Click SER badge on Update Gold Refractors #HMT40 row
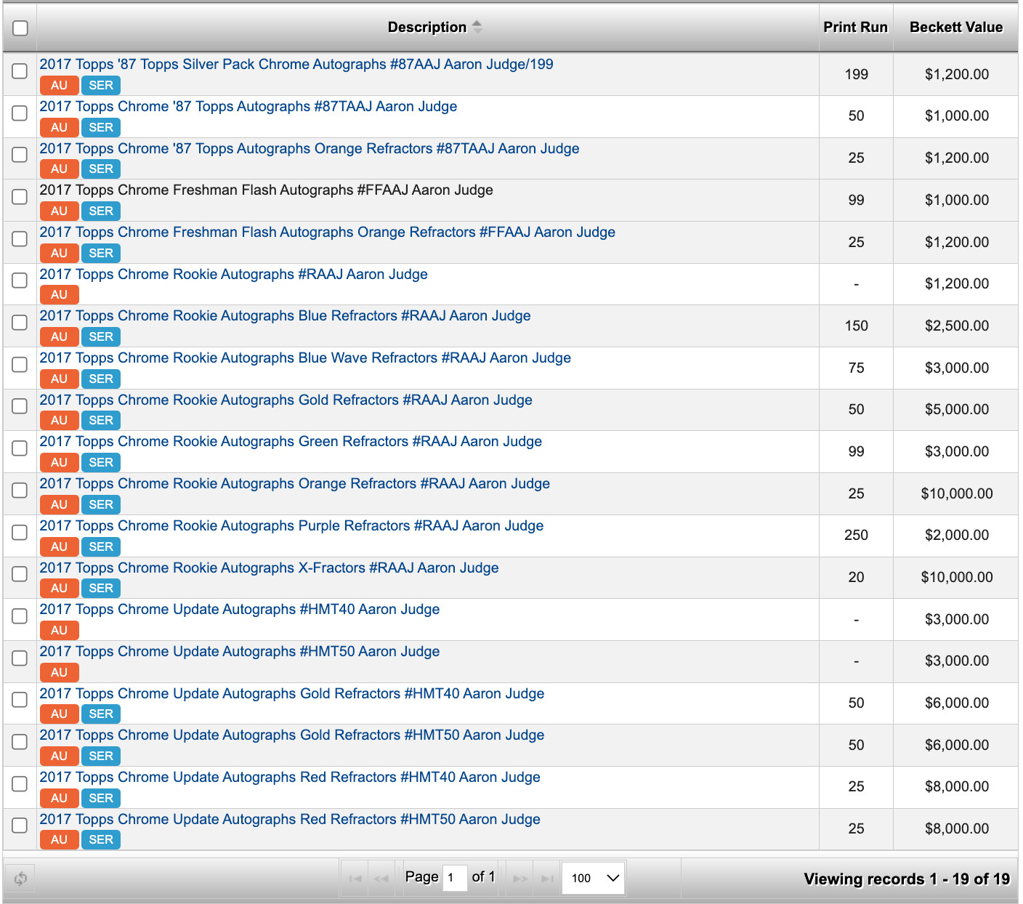Image resolution: width=1023 pixels, height=904 pixels. (x=101, y=714)
